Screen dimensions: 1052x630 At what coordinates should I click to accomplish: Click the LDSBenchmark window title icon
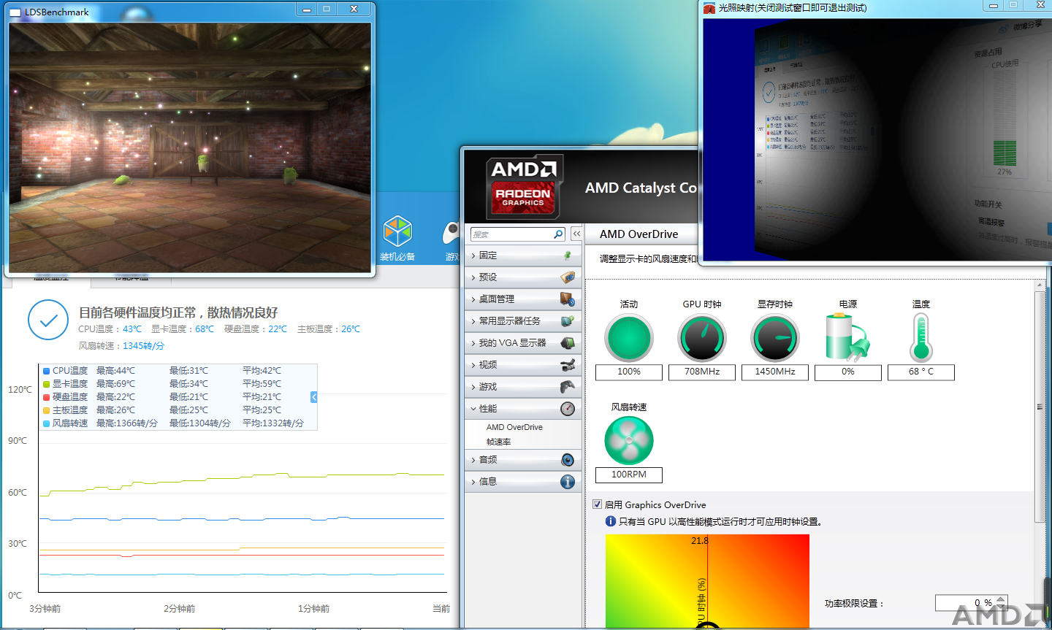15,12
